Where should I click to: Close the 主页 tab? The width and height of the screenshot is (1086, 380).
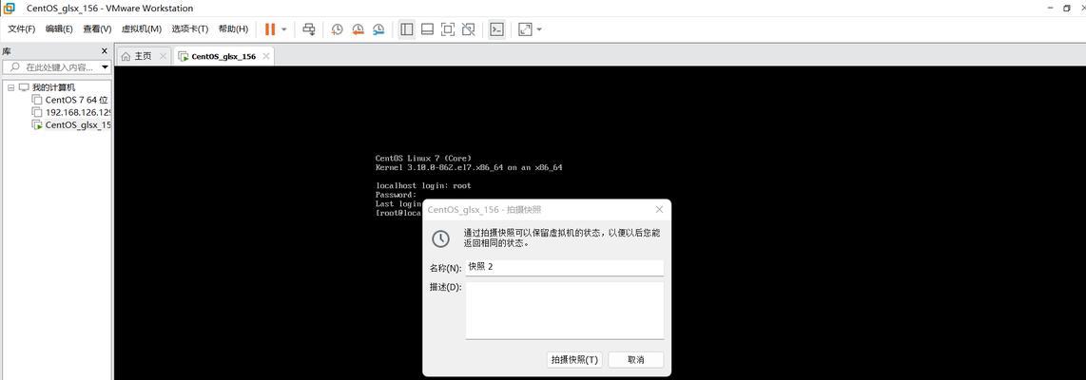click(163, 56)
